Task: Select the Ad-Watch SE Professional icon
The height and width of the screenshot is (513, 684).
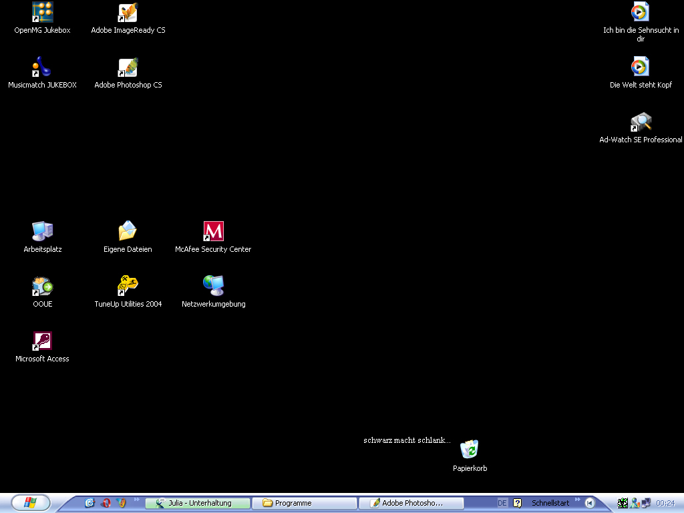Action: 641,123
